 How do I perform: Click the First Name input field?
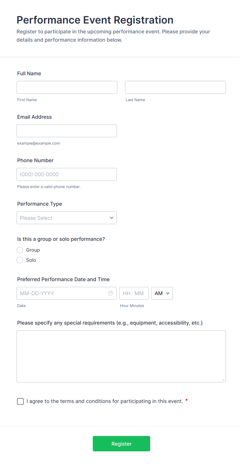[67, 87]
